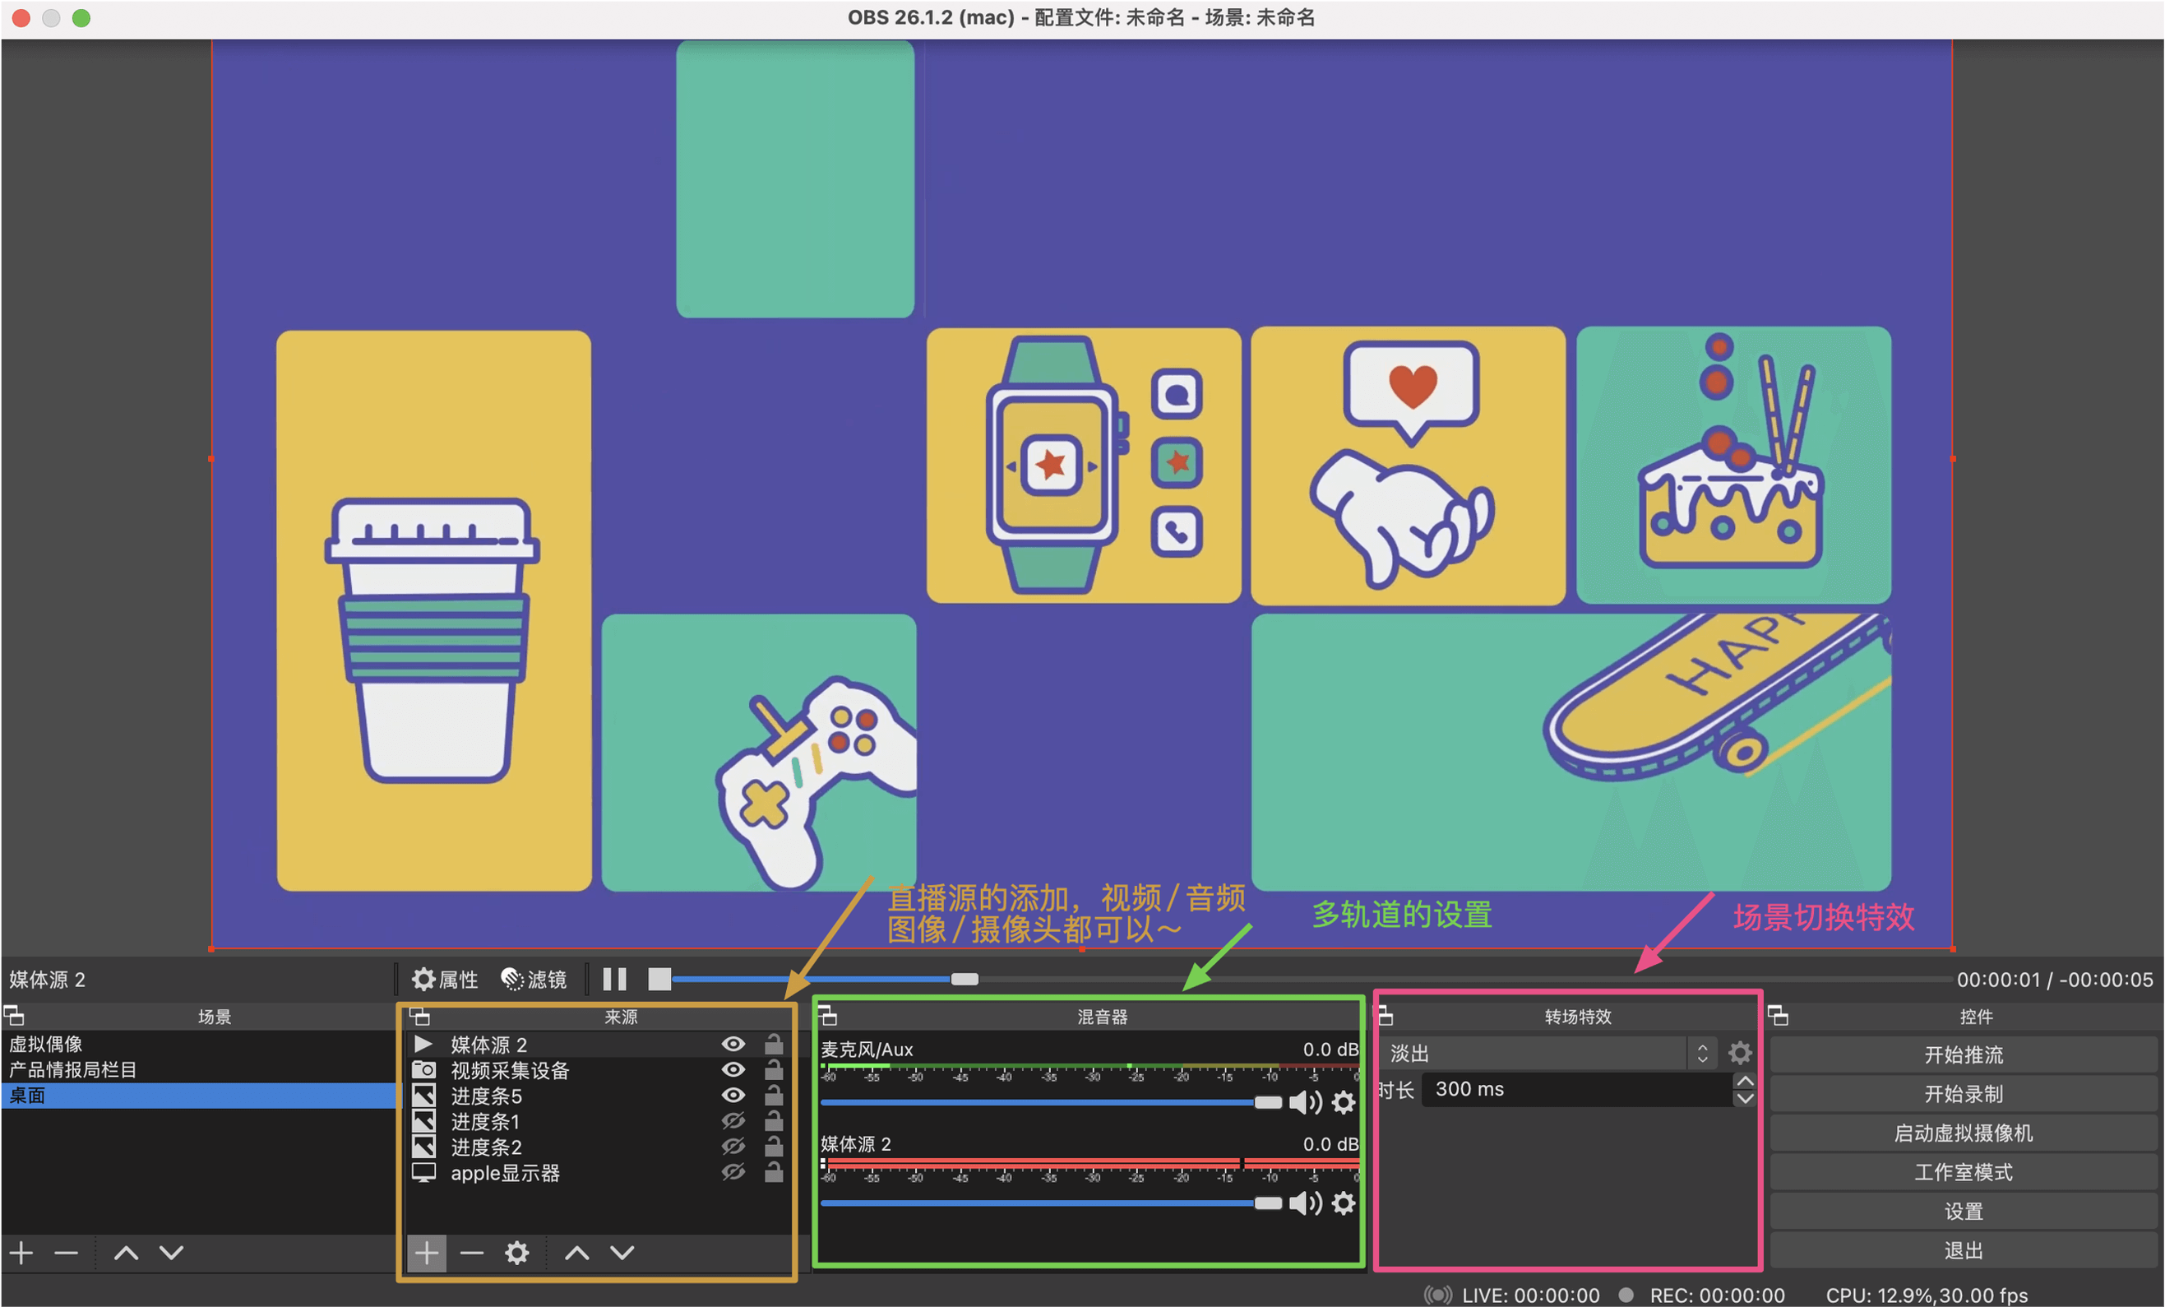Image resolution: width=2165 pixels, height=1307 pixels.
Task: Move selected source down with arrow
Action: 622,1253
